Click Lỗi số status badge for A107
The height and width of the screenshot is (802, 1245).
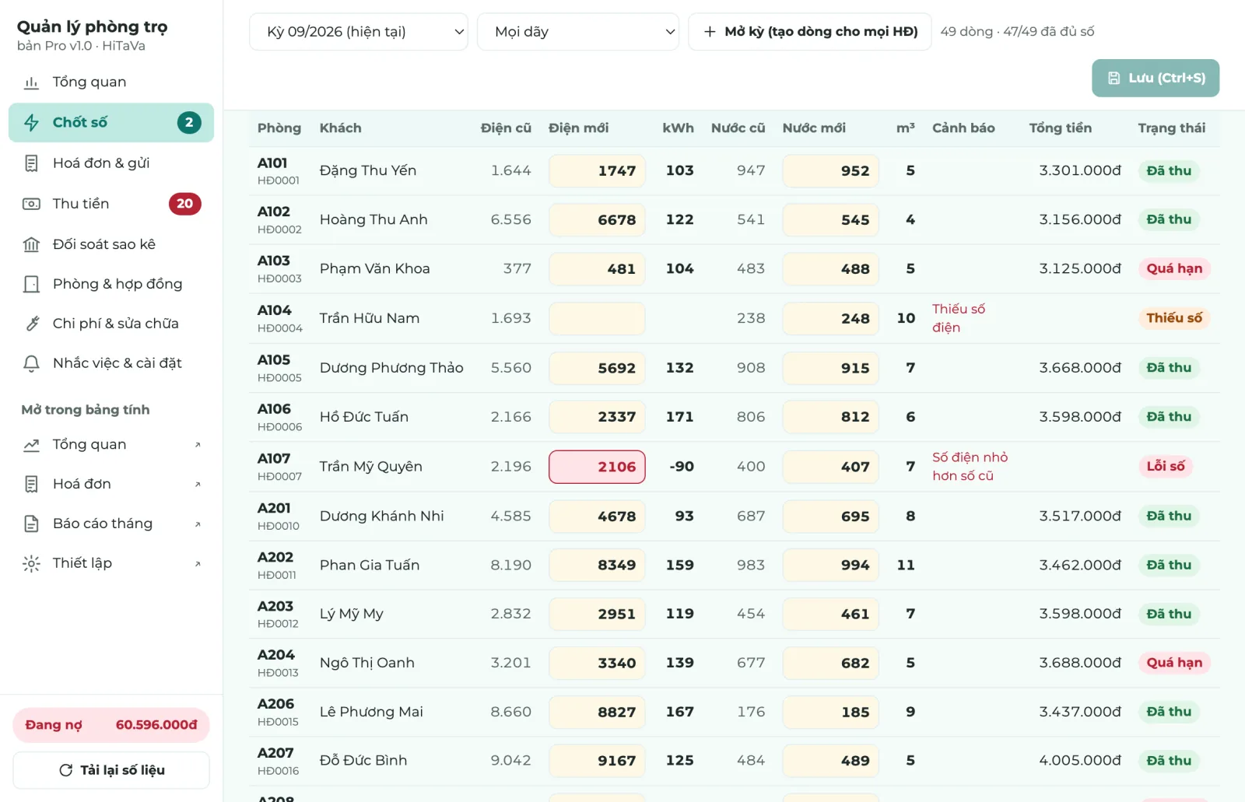[1165, 466]
